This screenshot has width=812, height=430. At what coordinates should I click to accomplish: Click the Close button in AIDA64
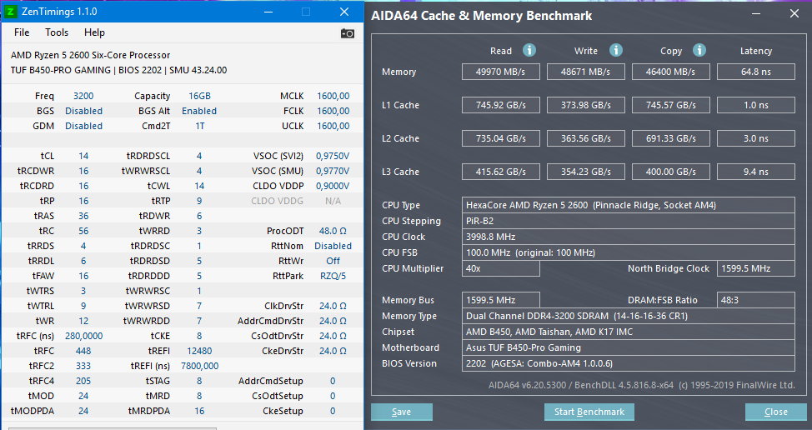click(776, 412)
